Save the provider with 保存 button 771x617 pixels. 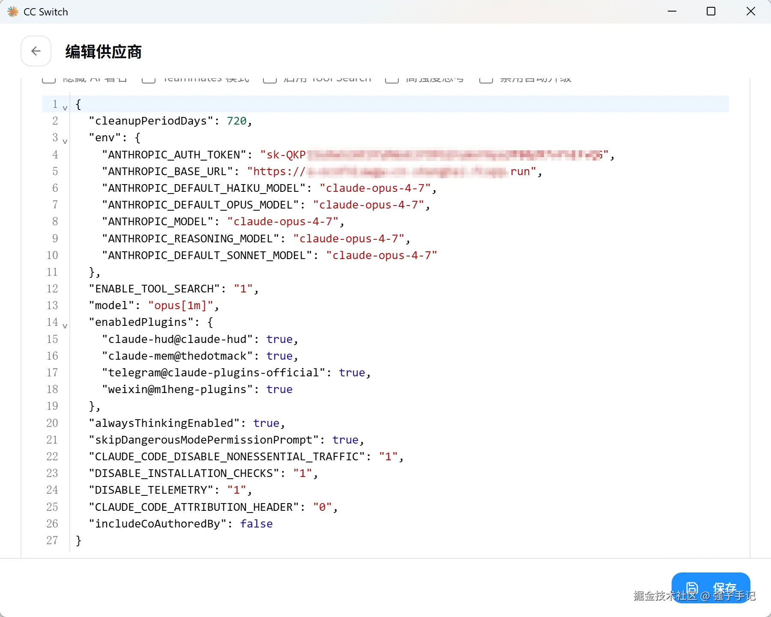[x=711, y=587]
